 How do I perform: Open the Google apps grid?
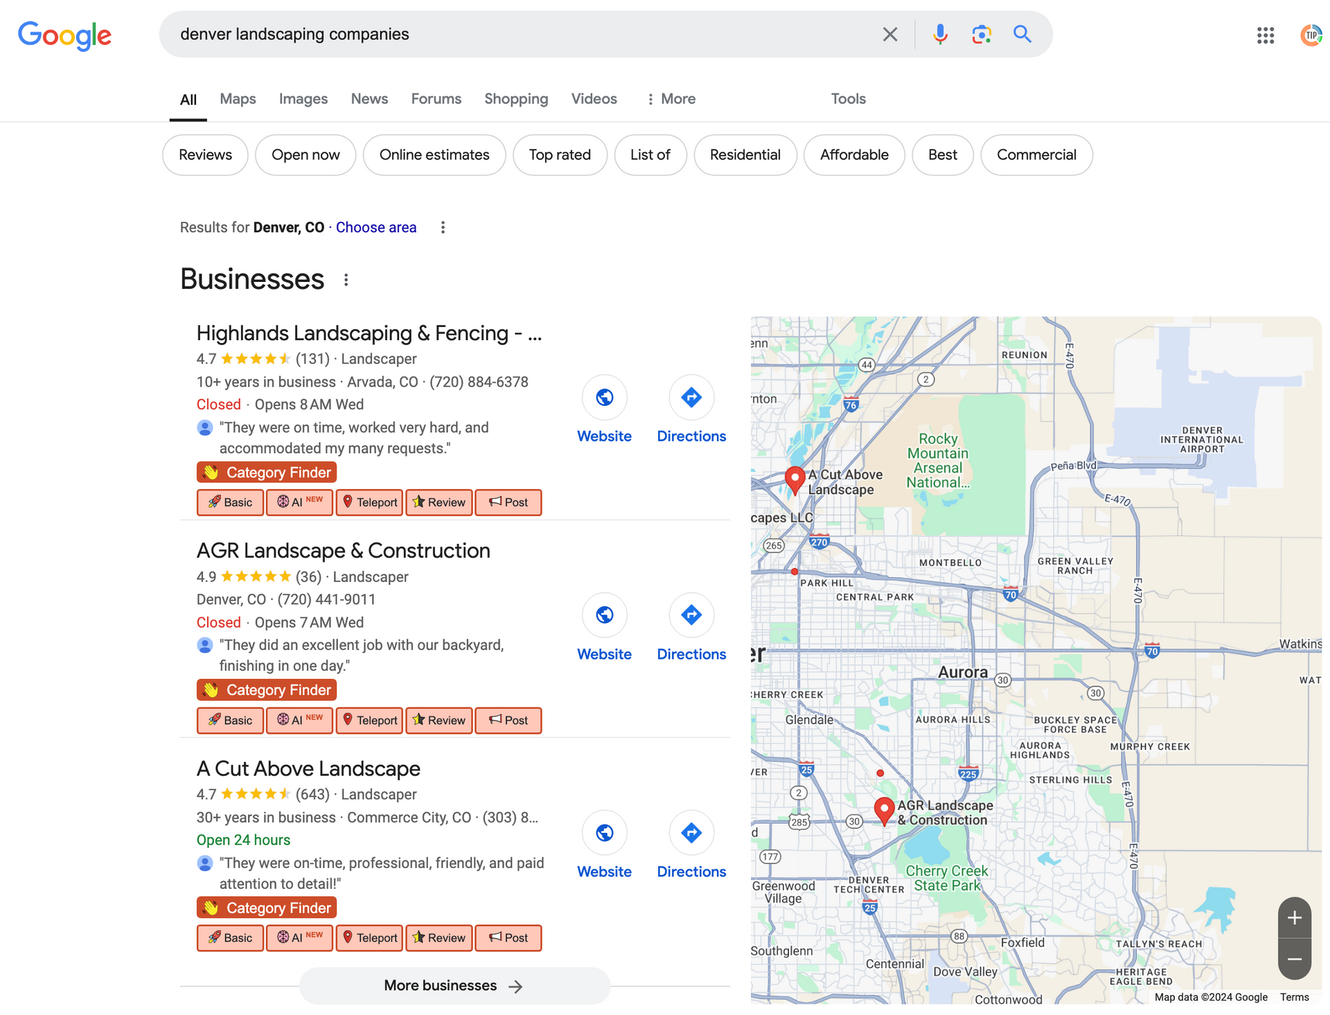(1266, 35)
